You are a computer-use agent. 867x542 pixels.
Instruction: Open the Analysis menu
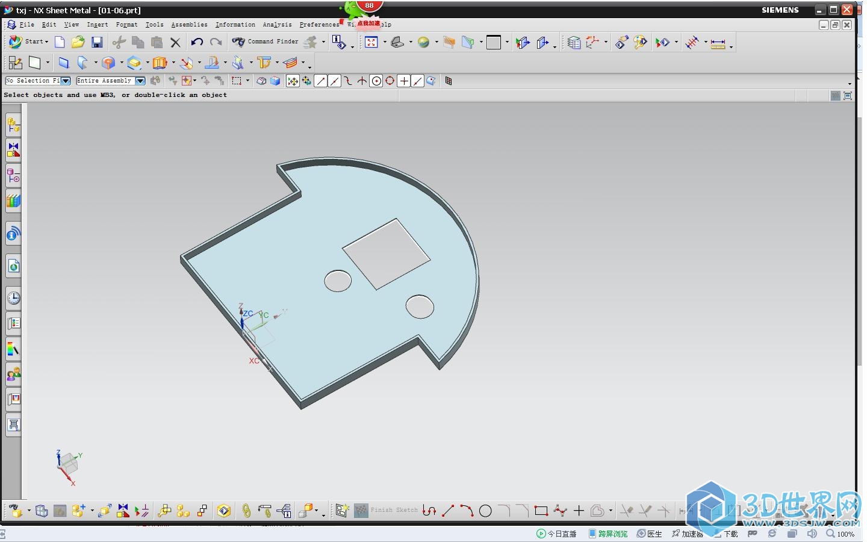point(277,25)
